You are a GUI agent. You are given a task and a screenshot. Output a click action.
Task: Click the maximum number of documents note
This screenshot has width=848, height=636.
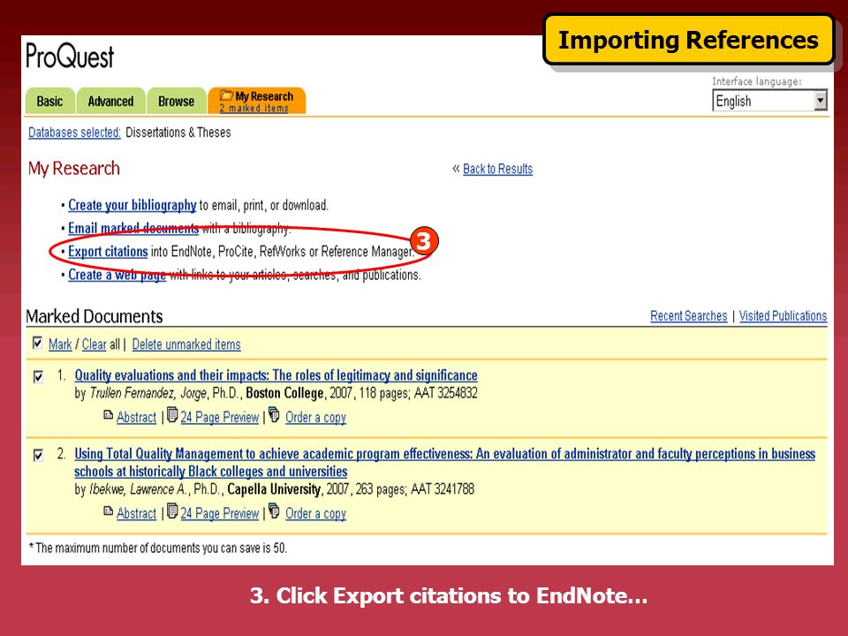pos(158,548)
